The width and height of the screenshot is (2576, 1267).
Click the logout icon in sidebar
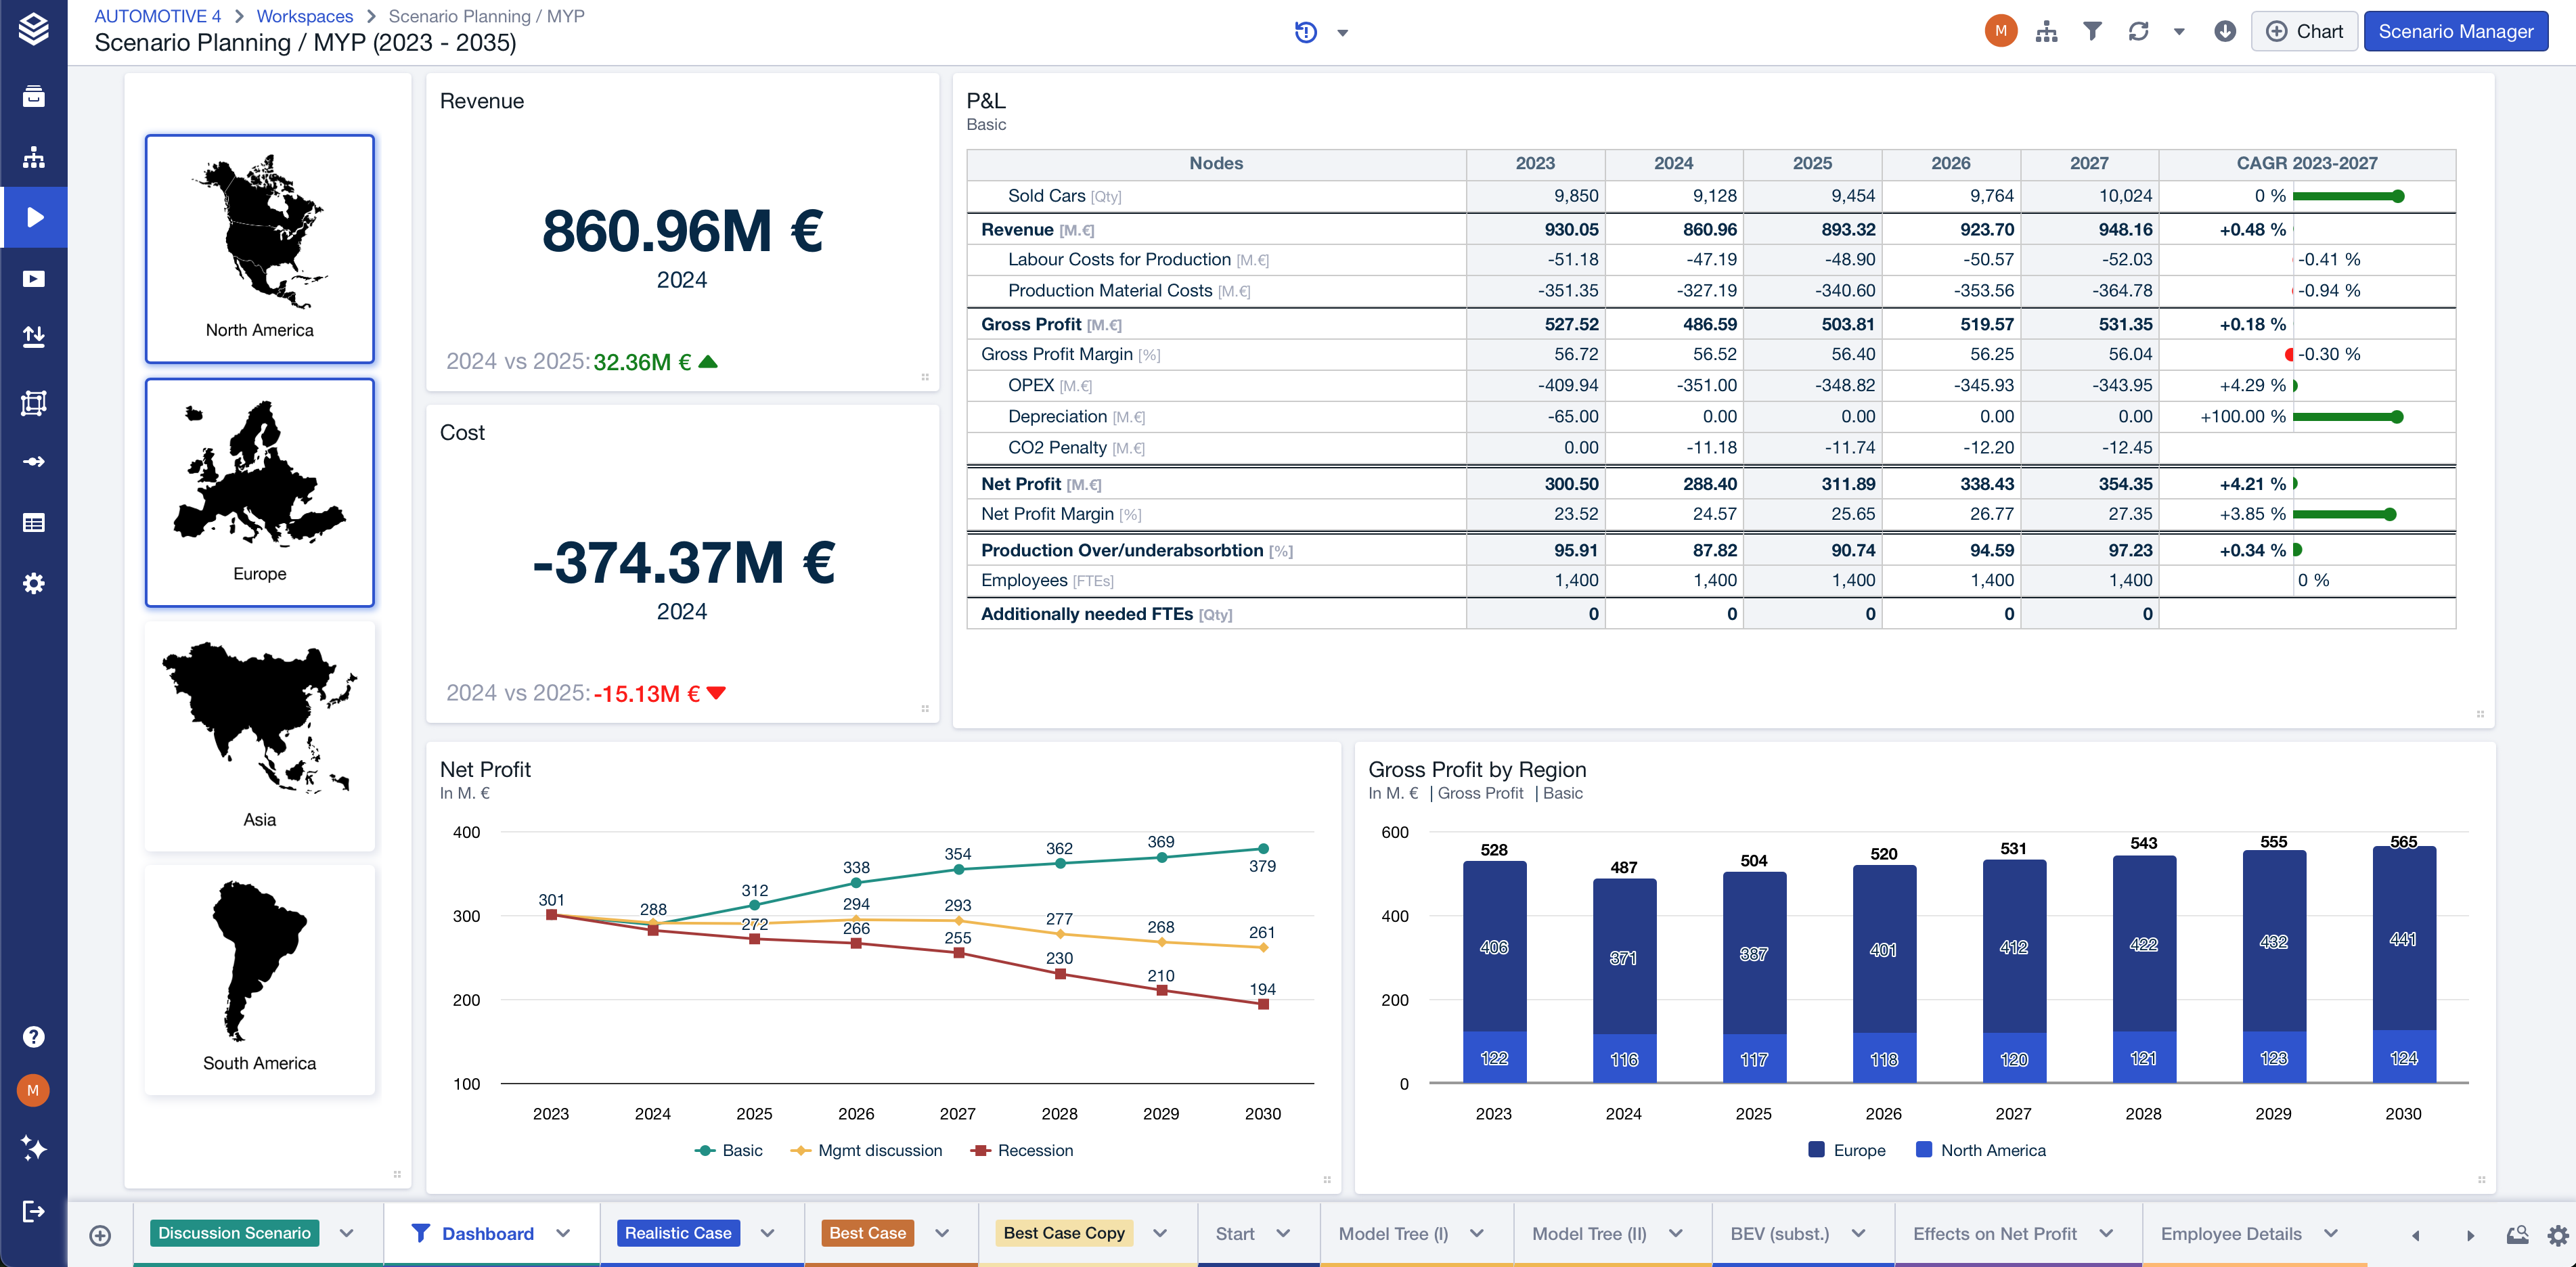[x=33, y=1211]
